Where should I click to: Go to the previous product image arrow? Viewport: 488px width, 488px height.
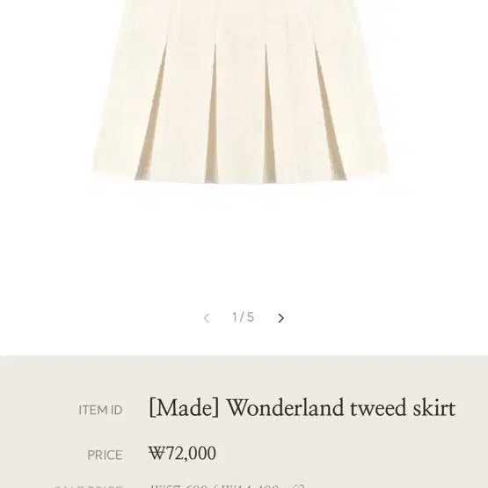[206, 318]
